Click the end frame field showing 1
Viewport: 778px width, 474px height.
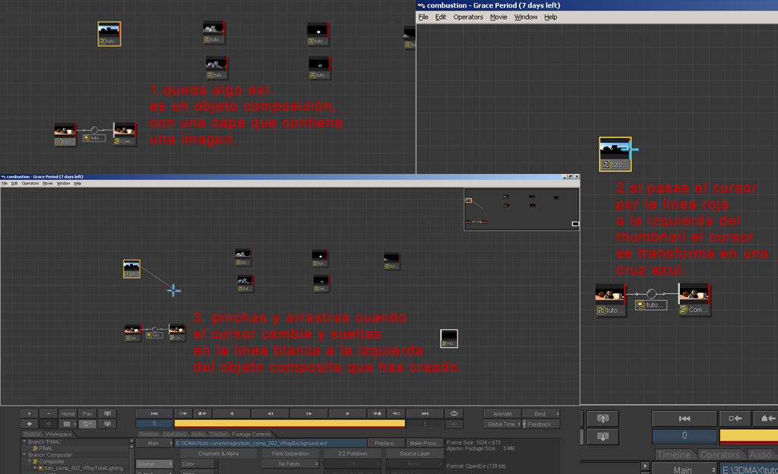pos(425,424)
